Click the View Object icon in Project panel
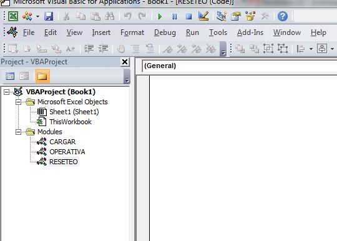This screenshot has width=337, height=241. pyautogui.click(x=24, y=76)
